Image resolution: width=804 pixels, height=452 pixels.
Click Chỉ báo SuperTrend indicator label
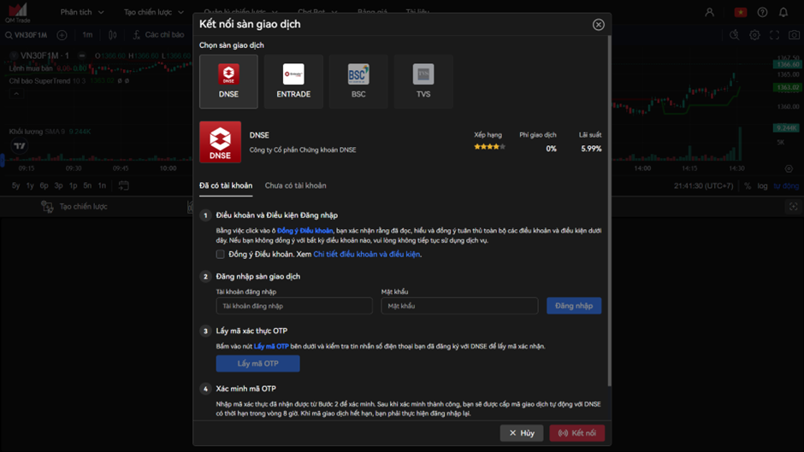[39, 81]
